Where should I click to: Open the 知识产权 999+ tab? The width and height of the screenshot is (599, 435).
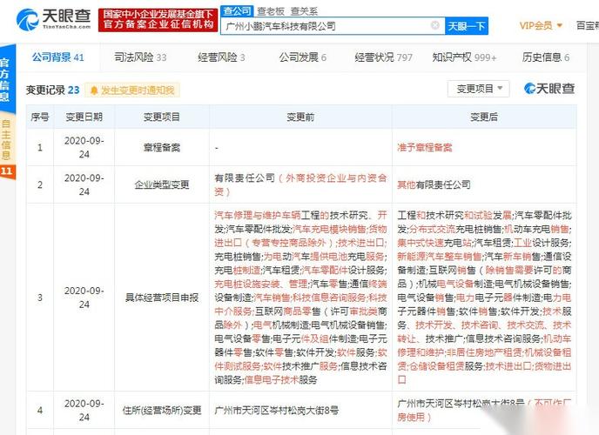[x=464, y=57]
